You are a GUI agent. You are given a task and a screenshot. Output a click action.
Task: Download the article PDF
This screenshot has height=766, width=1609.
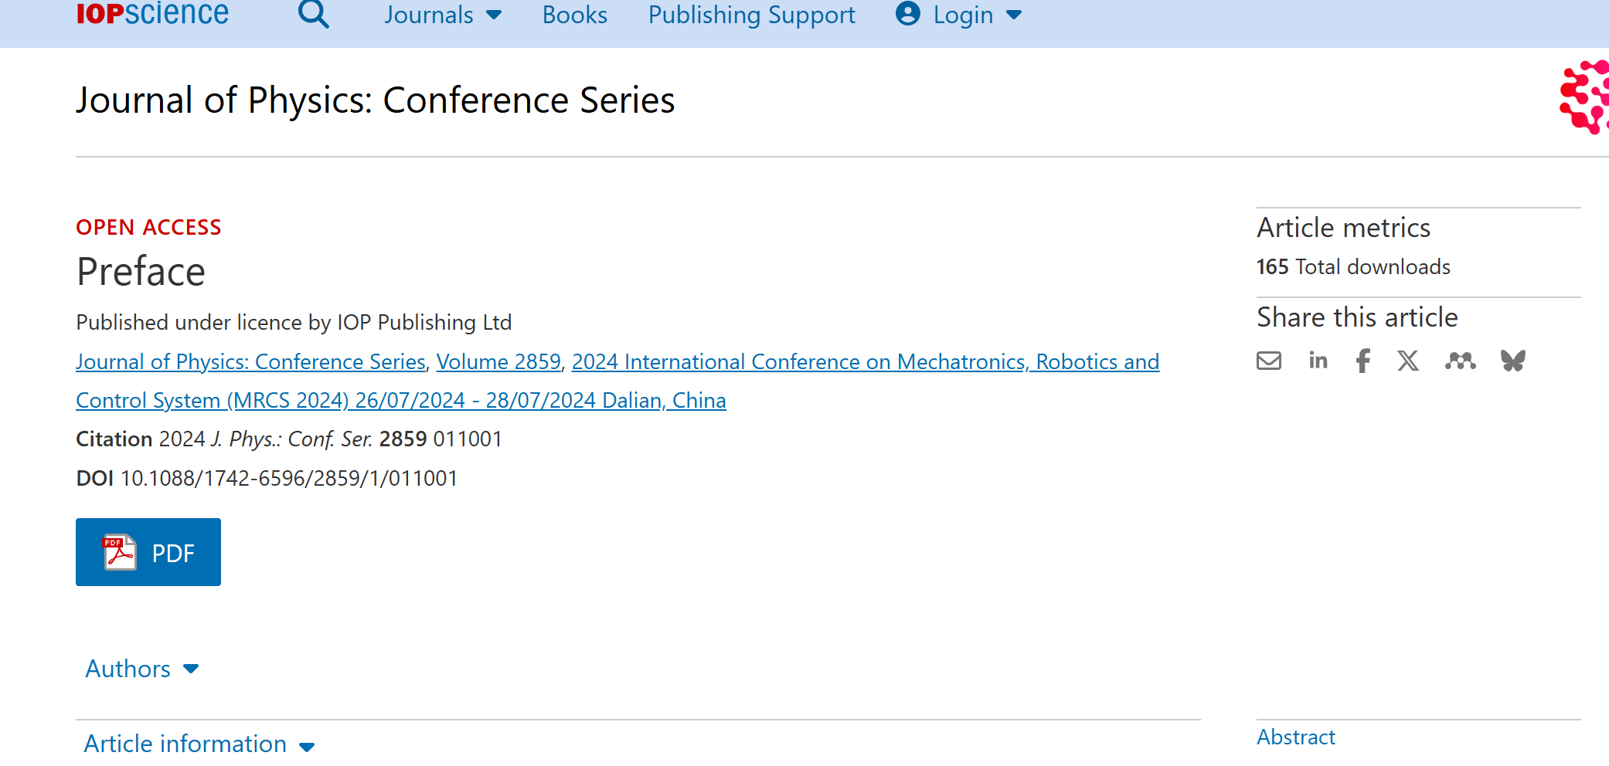coord(148,552)
